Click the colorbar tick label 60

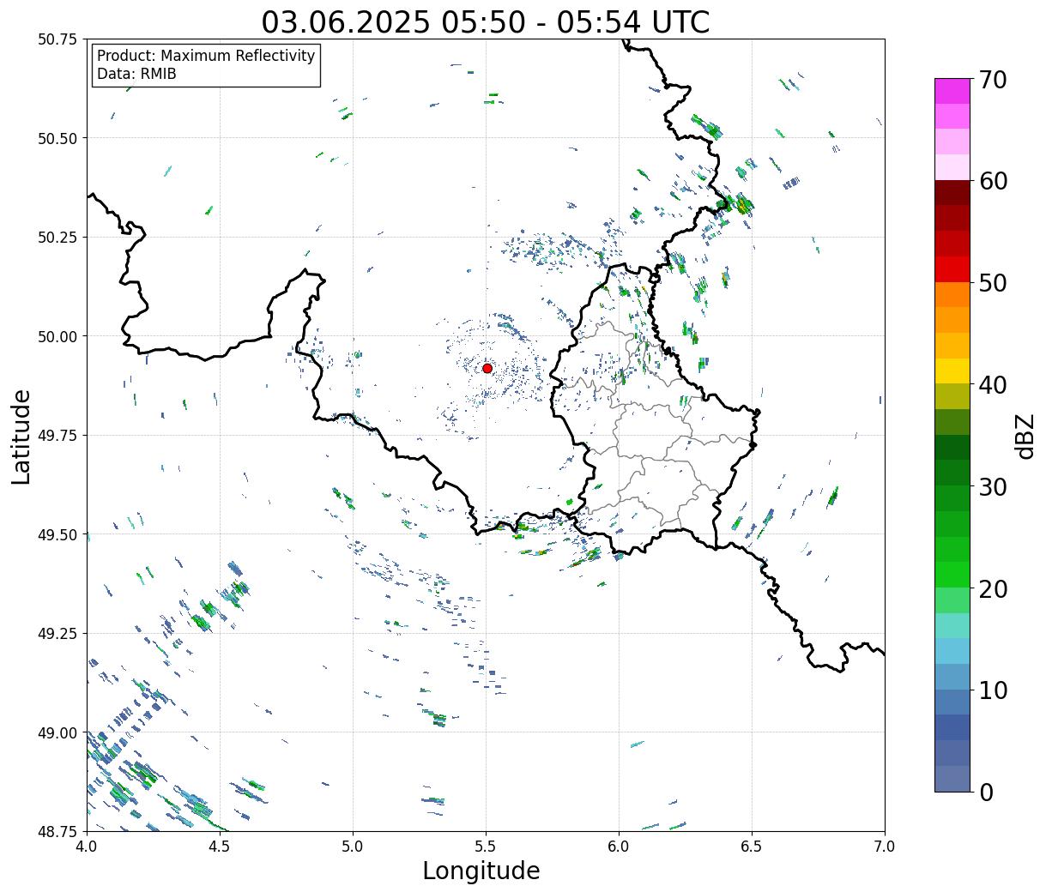pyautogui.click(x=993, y=181)
